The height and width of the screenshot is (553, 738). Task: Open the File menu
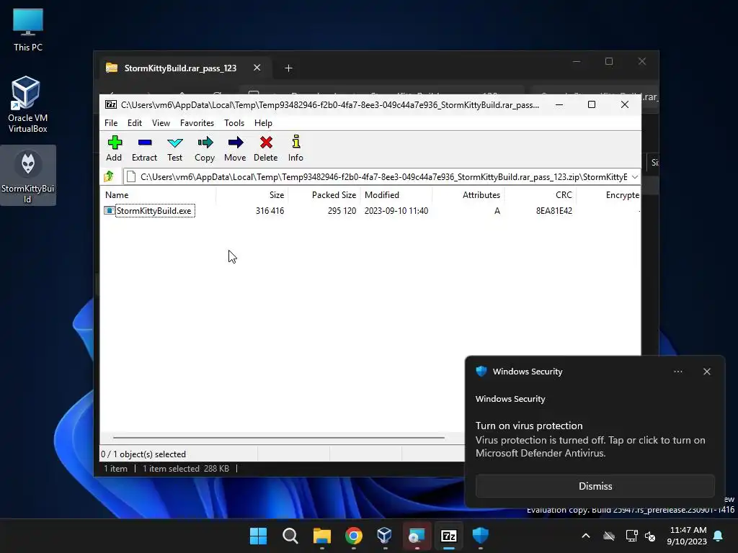(x=111, y=122)
